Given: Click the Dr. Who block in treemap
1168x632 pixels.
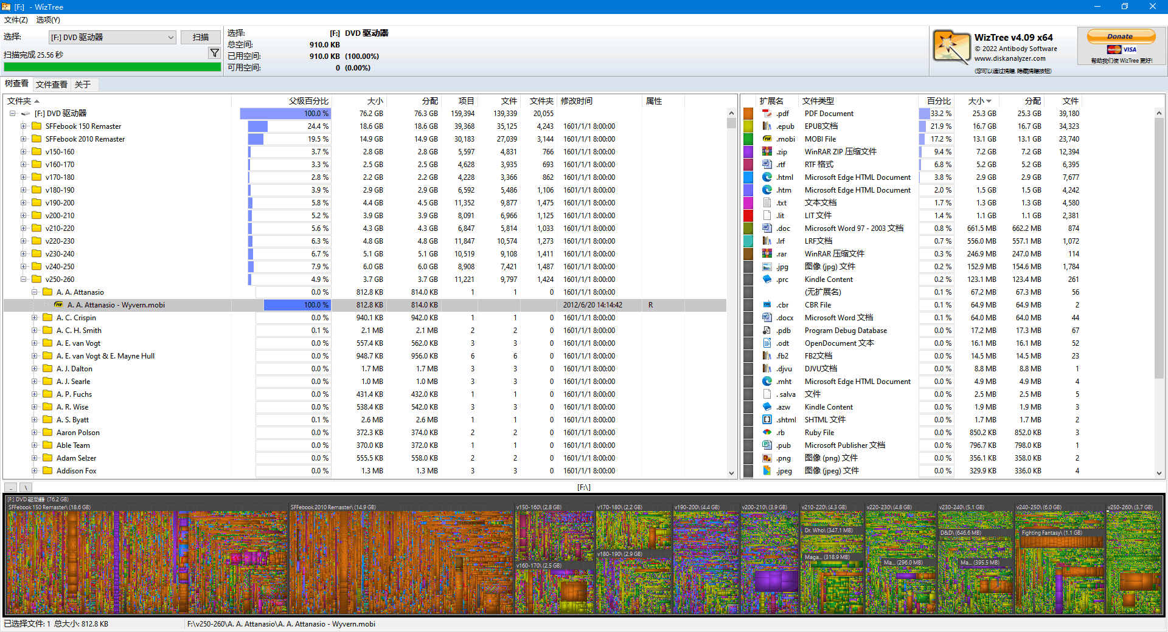Looking at the screenshot, I should point(832,539).
